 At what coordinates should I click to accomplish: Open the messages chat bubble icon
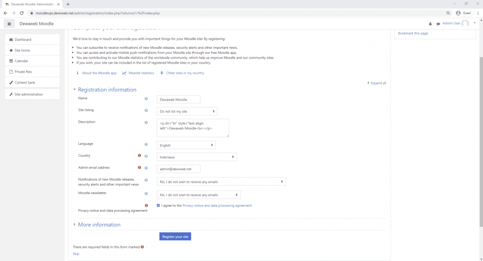[438, 23]
